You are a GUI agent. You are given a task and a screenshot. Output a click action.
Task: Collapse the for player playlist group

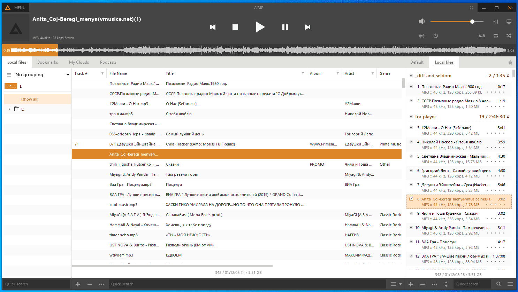[508, 117]
